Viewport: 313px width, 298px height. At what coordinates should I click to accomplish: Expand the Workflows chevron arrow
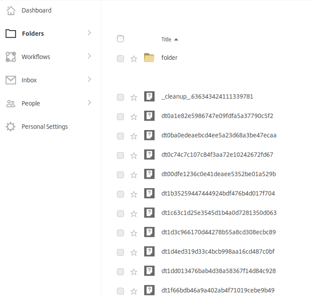[x=89, y=56]
